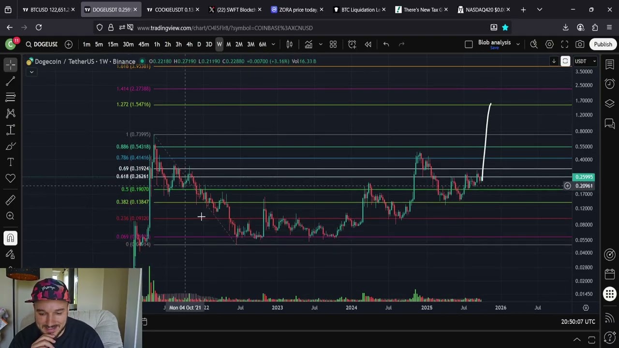This screenshot has height=348, width=619.
Task: Open the user profile avatar menu
Action: (11, 44)
